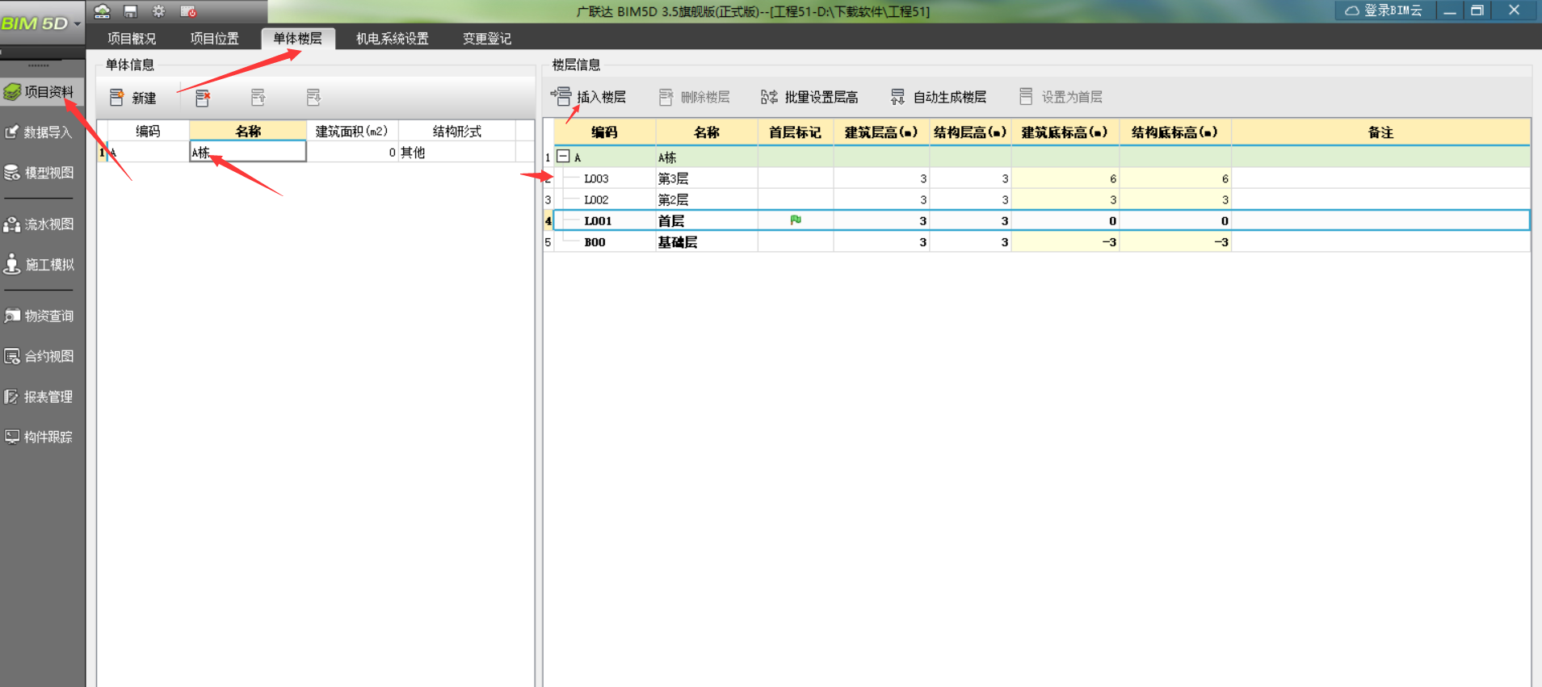Switch to the 变更登记 tab
This screenshot has height=687, width=1542.
pyautogui.click(x=487, y=38)
